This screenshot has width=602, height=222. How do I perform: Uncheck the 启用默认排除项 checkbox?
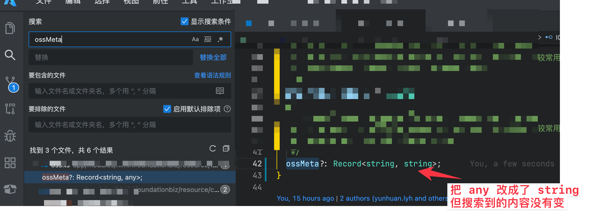[167, 109]
